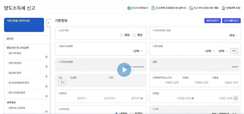Click the address 검색 button

62,83
